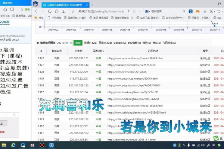The width and height of the screenshot is (224, 149).
Task: Click the red record button in taskbar
Action: coord(42,145)
